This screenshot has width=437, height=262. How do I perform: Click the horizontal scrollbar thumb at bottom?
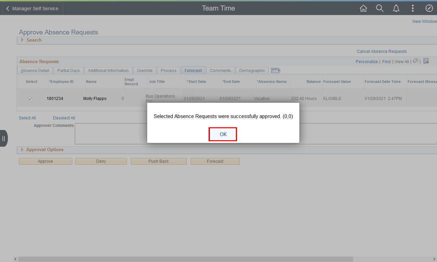pos(186,259)
